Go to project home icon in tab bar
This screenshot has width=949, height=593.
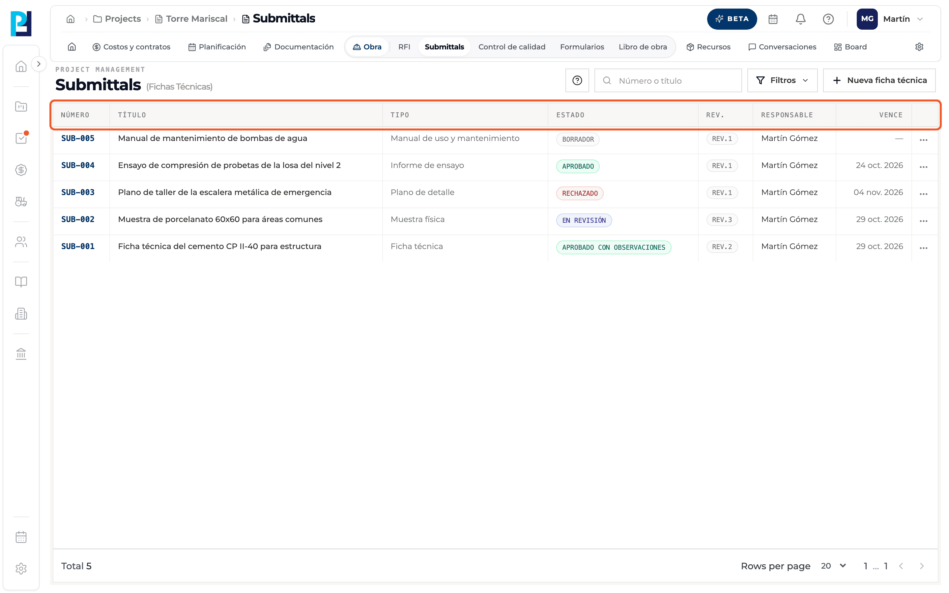point(72,47)
